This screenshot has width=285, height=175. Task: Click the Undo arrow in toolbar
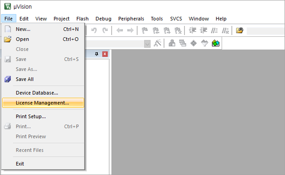pyautogui.click(x=94, y=30)
